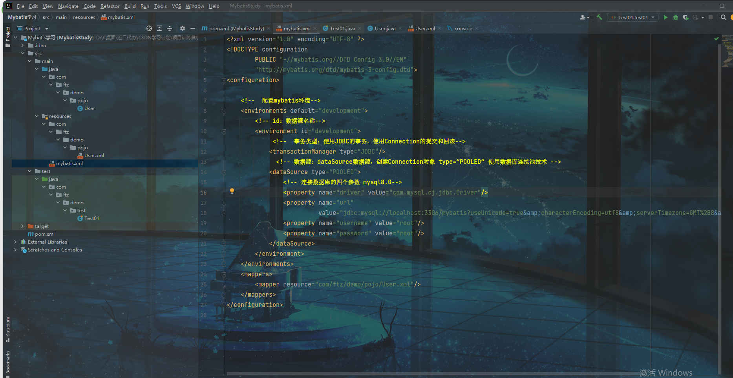Image resolution: width=733 pixels, height=378 pixels.
Task: Click the intention light bulb on line 16
Action: 232,191
